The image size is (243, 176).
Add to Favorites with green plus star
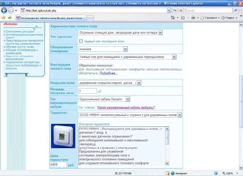point(10,18)
